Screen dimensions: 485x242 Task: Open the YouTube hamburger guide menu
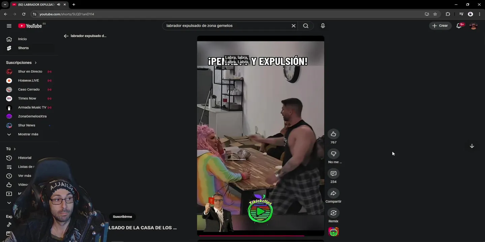(9, 26)
